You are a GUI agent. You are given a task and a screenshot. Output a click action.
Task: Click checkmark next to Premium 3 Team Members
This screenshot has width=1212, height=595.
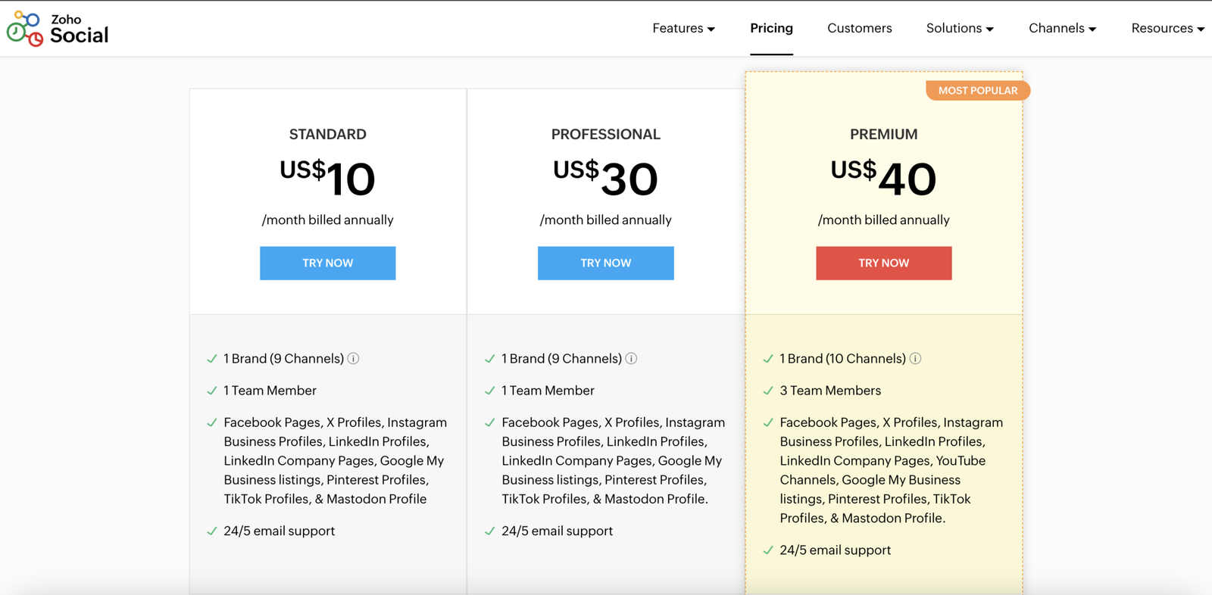[768, 391]
